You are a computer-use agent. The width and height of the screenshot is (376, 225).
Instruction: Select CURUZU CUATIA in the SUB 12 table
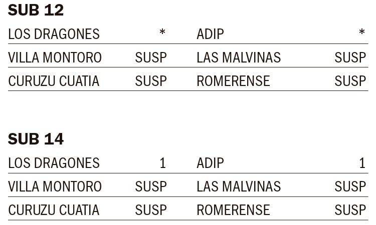pyautogui.click(x=54, y=81)
